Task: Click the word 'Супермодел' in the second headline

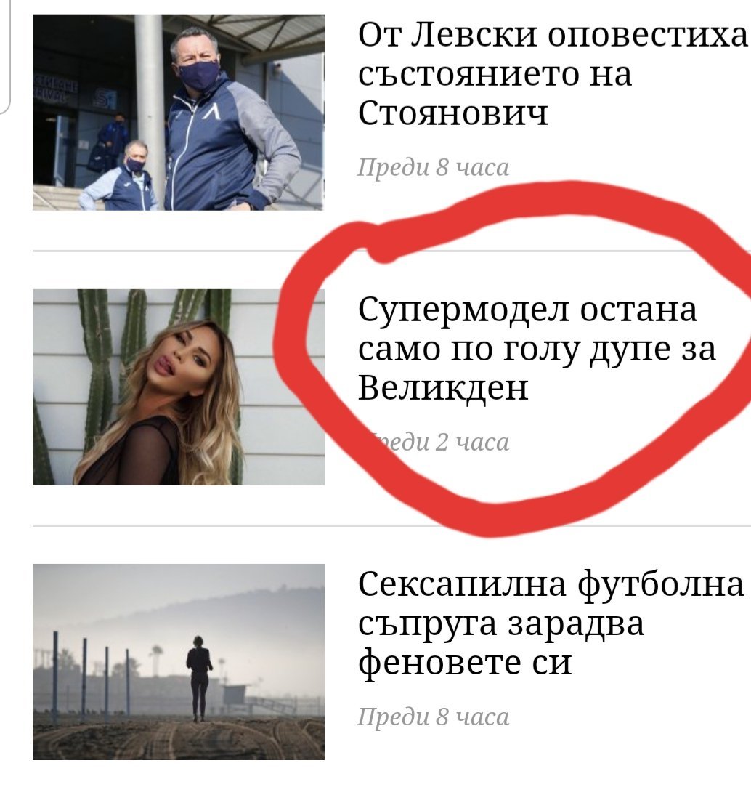Action: (463, 311)
